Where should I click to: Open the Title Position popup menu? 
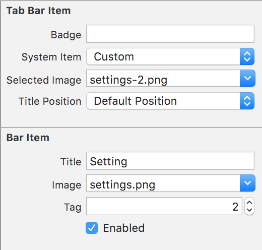click(170, 101)
